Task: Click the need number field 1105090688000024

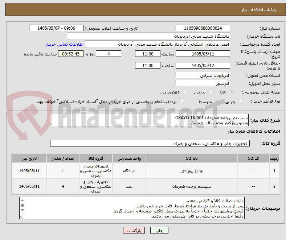Action: coord(203,28)
